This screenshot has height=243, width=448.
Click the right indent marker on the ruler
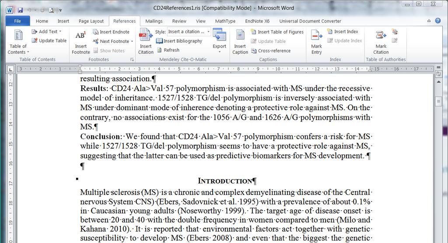(370, 69)
